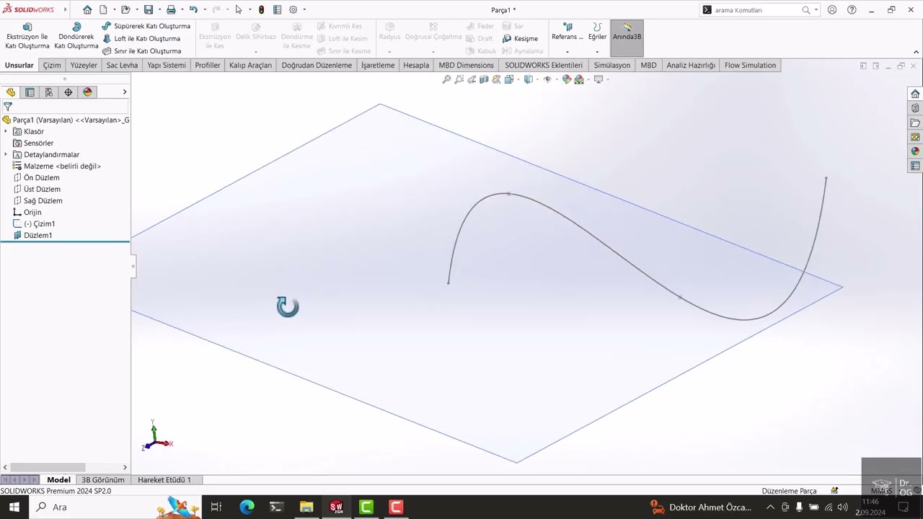Screen dimensions: 923x519
Task: Open the Options gear icon
Action: pyautogui.click(x=293, y=10)
